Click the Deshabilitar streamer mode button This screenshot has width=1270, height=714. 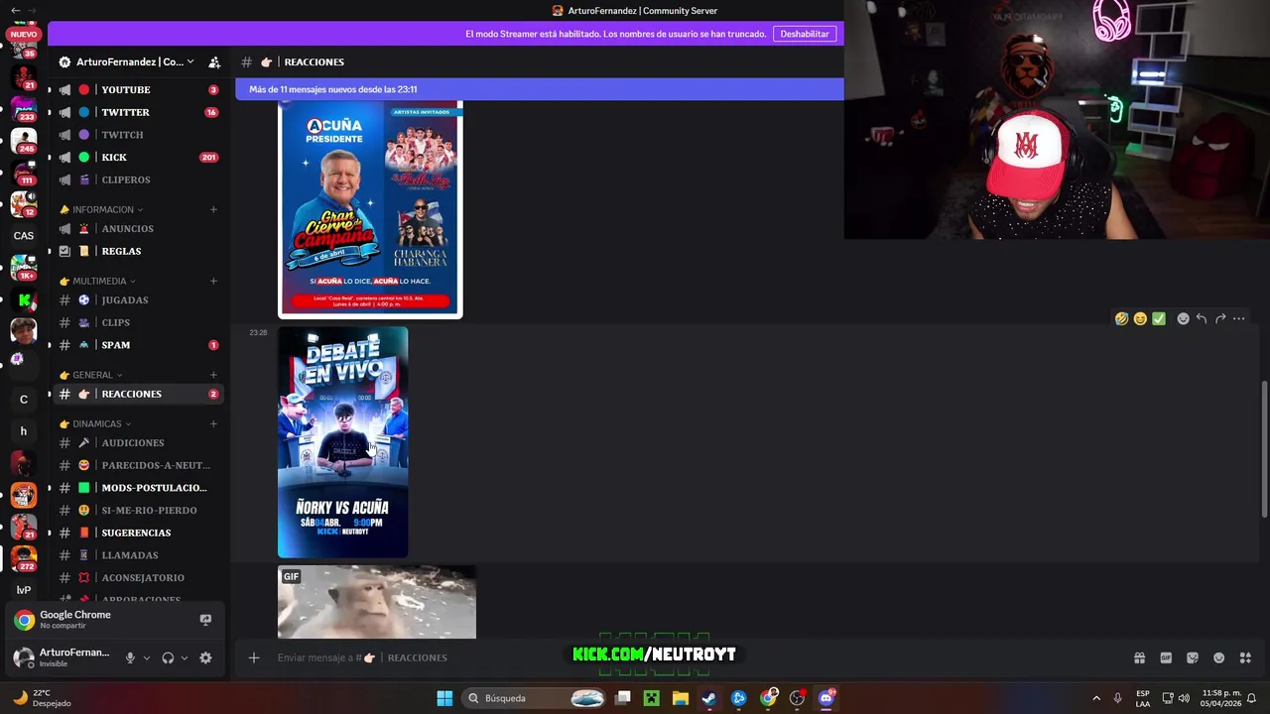coord(805,34)
